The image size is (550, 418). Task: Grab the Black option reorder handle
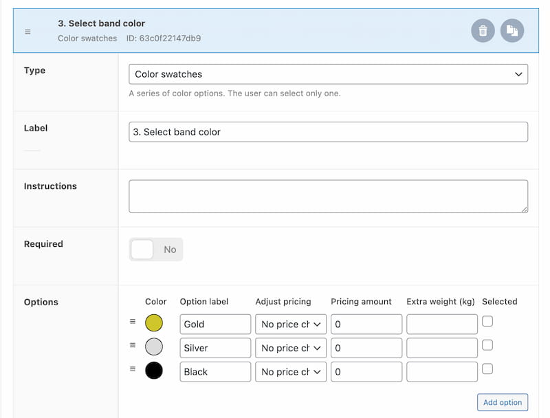133,369
